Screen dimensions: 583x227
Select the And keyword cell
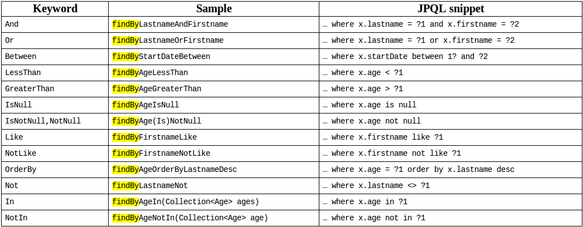point(55,24)
